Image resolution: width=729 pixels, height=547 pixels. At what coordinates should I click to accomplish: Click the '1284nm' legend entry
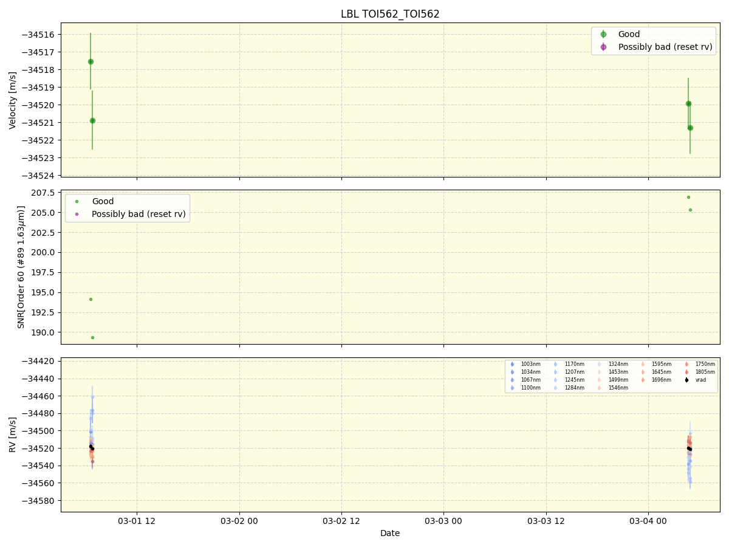click(575, 388)
